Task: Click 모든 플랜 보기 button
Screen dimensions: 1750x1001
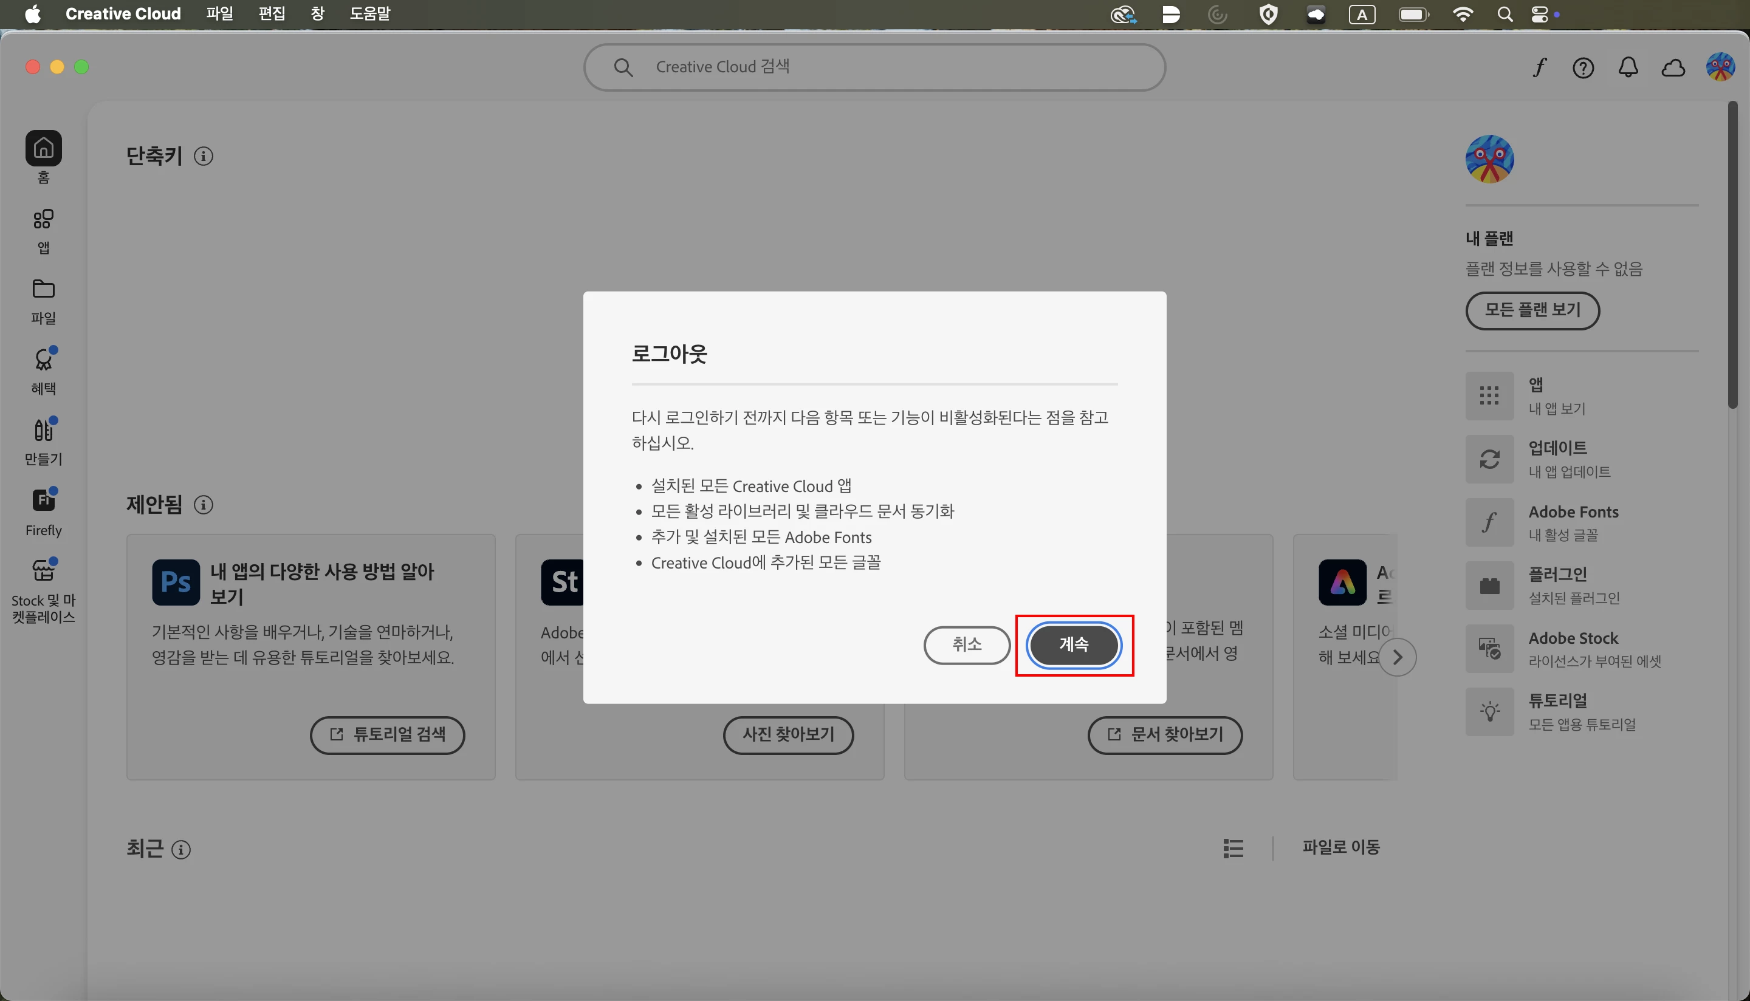Action: (1532, 311)
